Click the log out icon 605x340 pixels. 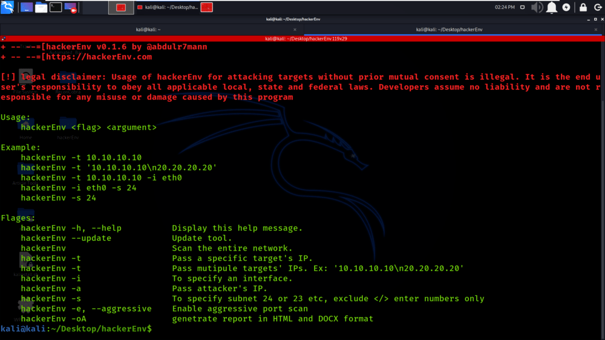click(x=598, y=7)
